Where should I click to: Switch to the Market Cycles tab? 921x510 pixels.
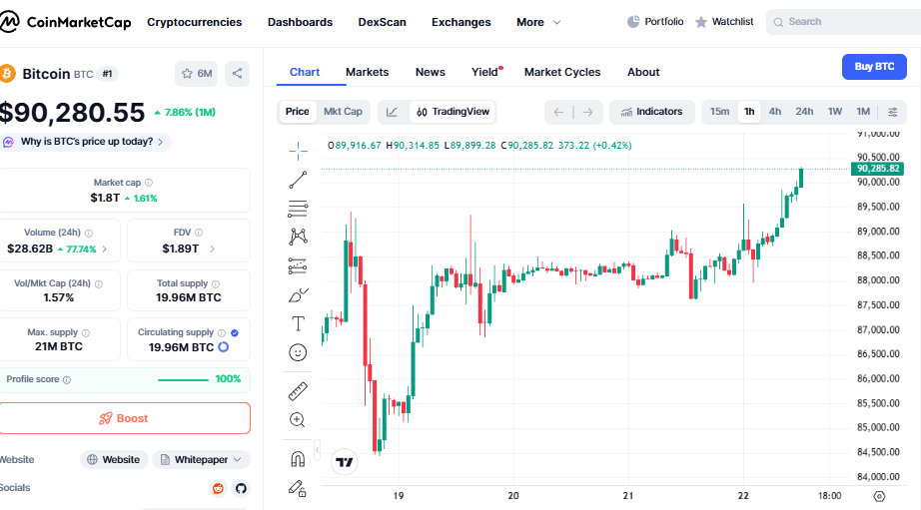coord(562,72)
